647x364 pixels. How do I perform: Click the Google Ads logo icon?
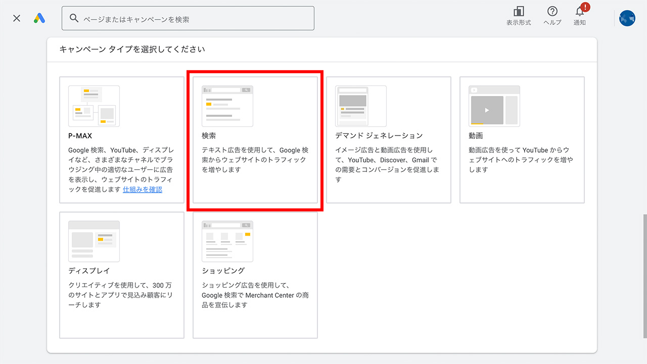click(39, 18)
